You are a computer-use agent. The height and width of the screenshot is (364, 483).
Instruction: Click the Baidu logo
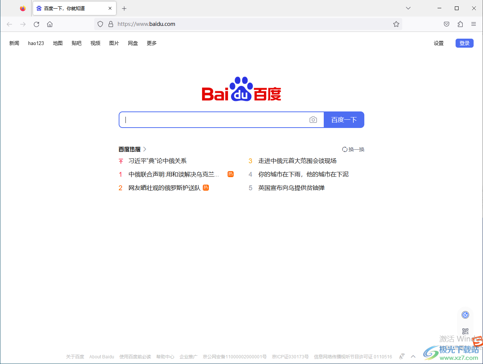pos(241,89)
